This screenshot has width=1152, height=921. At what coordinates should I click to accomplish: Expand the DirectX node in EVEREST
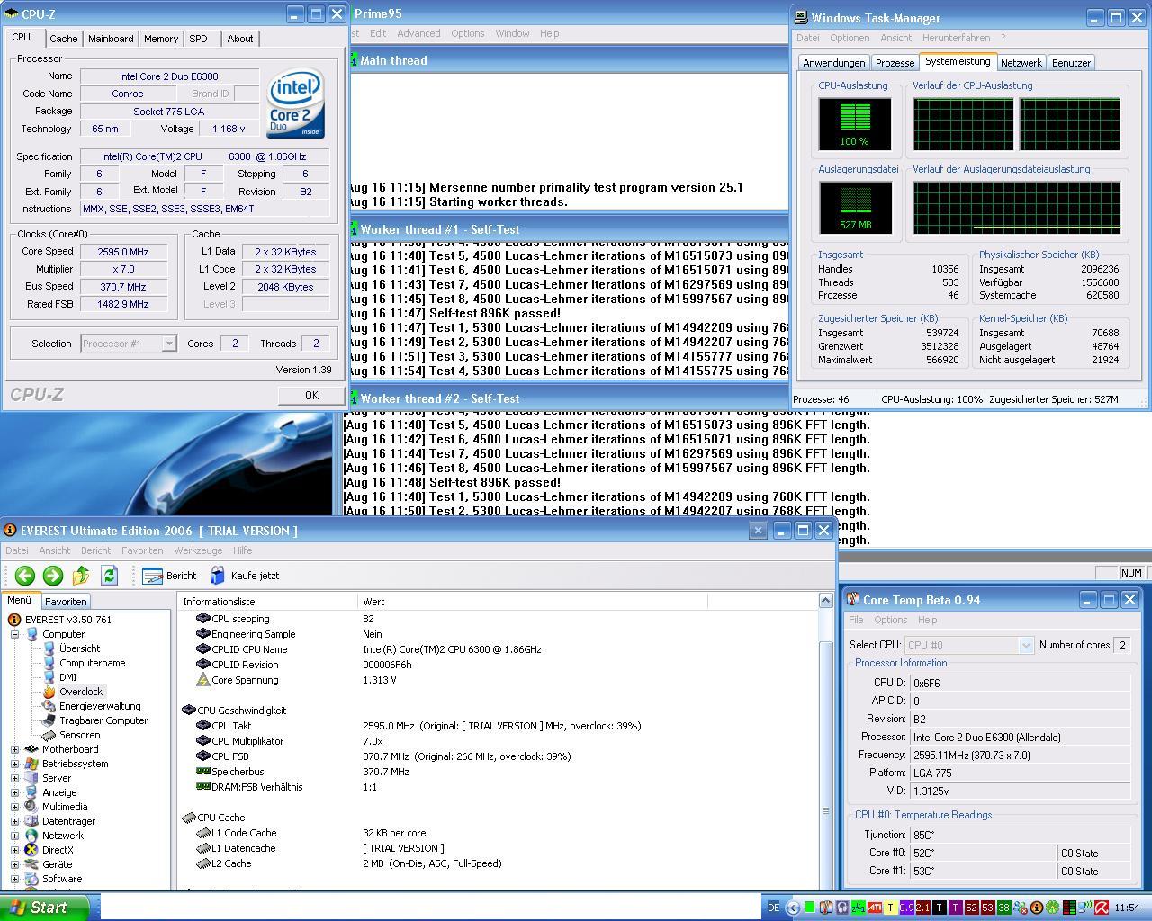(x=14, y=850)
